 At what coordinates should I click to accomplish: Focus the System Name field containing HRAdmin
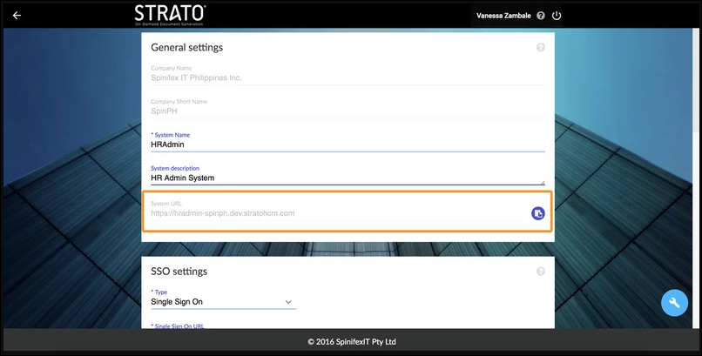point(347,144)
